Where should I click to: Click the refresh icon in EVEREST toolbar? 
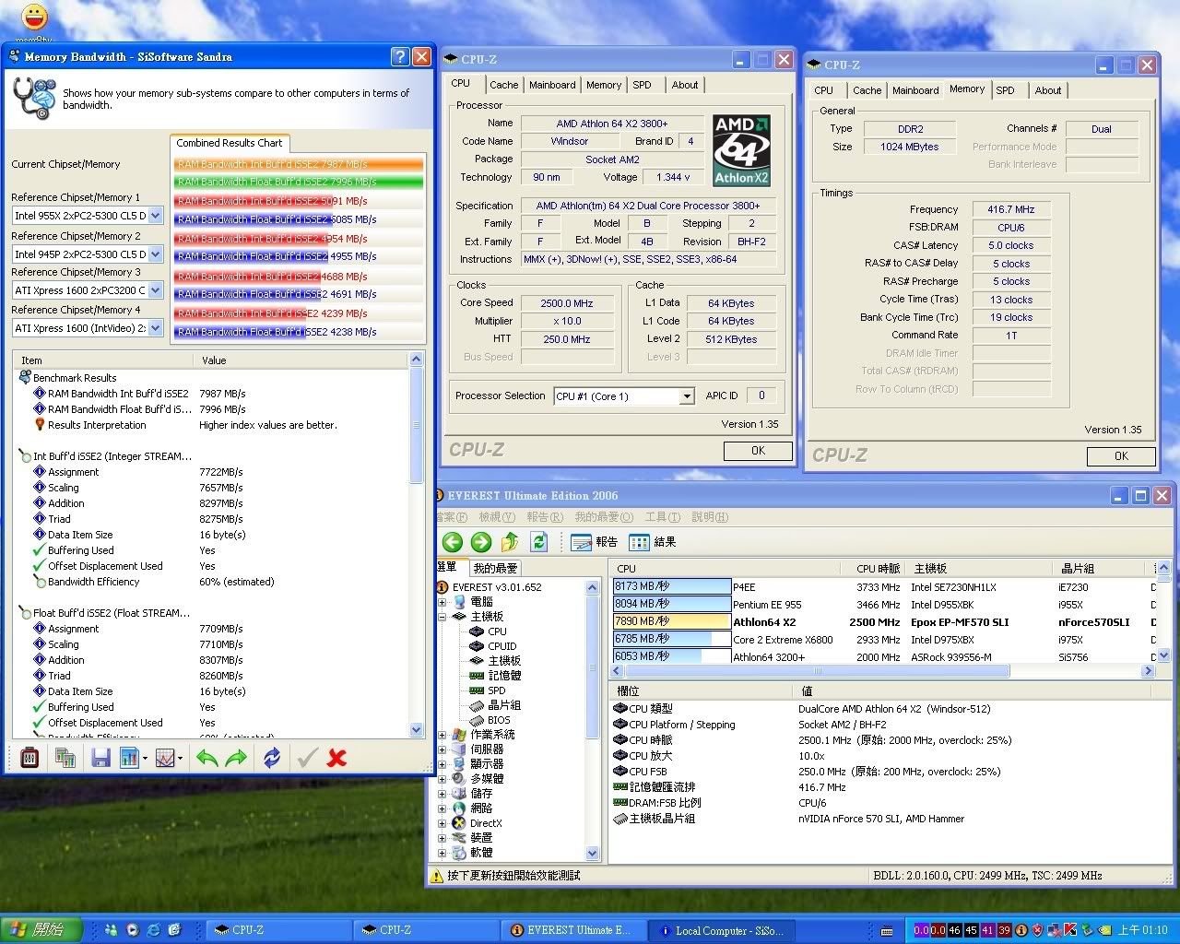[539, 542]
